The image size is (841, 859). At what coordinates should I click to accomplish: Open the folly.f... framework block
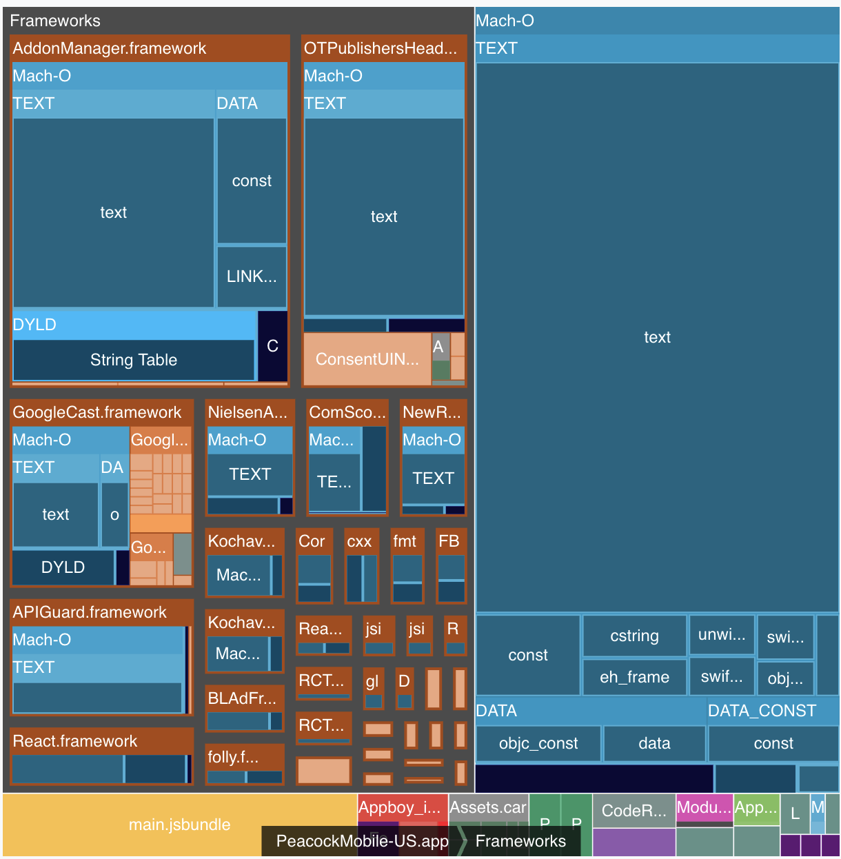tap(233, 757)
